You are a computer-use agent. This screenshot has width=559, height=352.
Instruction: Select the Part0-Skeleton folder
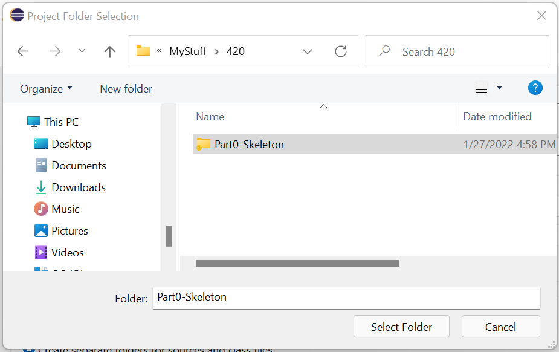point(249,145)
